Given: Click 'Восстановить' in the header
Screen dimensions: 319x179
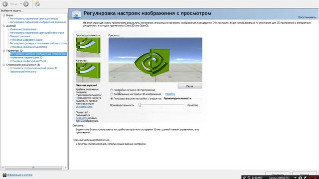Looking at the screenshot, I should (x=307, y=17).
